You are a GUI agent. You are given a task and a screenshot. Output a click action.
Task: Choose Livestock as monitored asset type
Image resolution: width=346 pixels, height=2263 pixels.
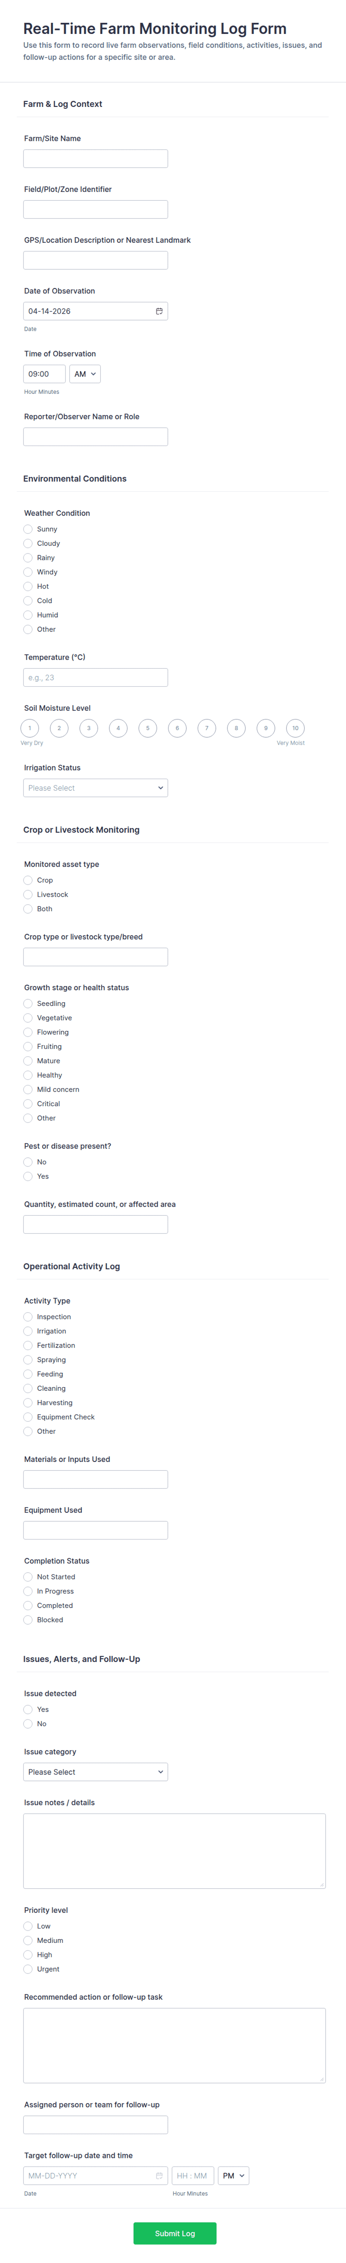click(28, 894)
